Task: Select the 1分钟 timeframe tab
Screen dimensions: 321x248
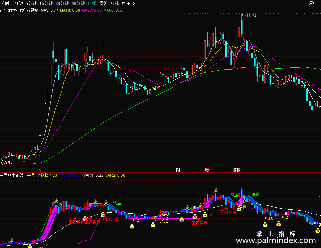Action: [17, 3]
